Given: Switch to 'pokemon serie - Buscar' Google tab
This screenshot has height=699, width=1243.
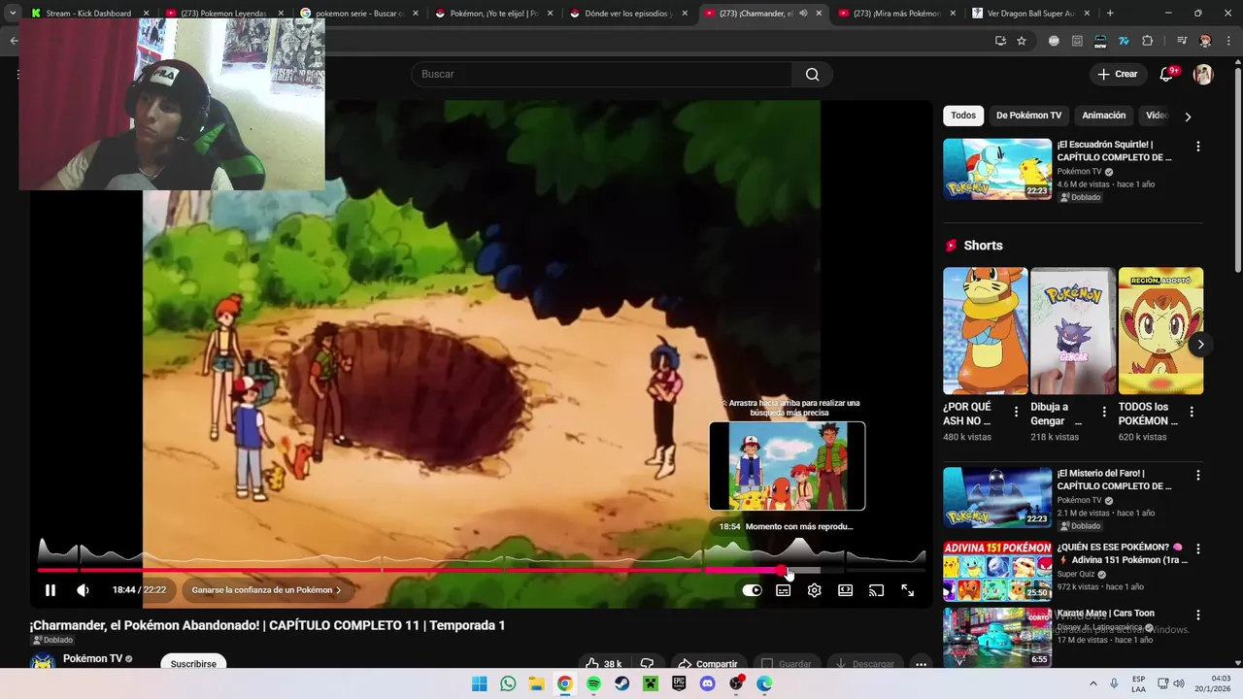Looking at the screenshot, I should (x=359, y=14).
